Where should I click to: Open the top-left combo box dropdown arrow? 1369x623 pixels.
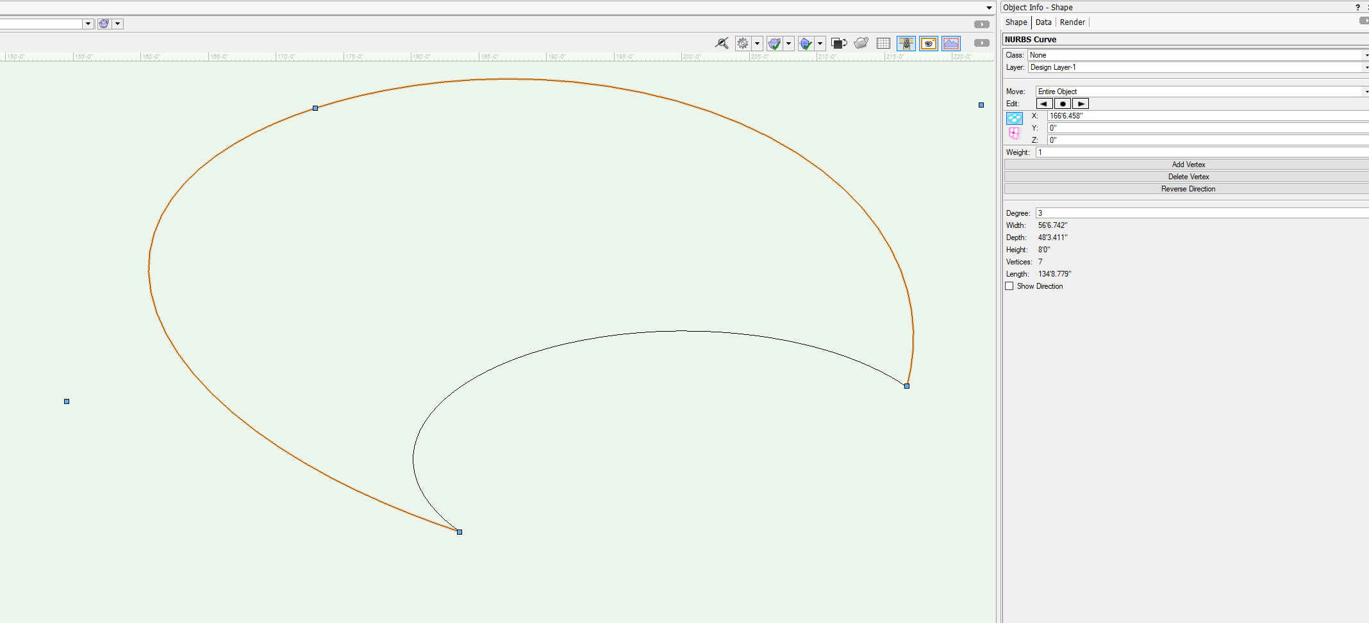pos(88,24)
